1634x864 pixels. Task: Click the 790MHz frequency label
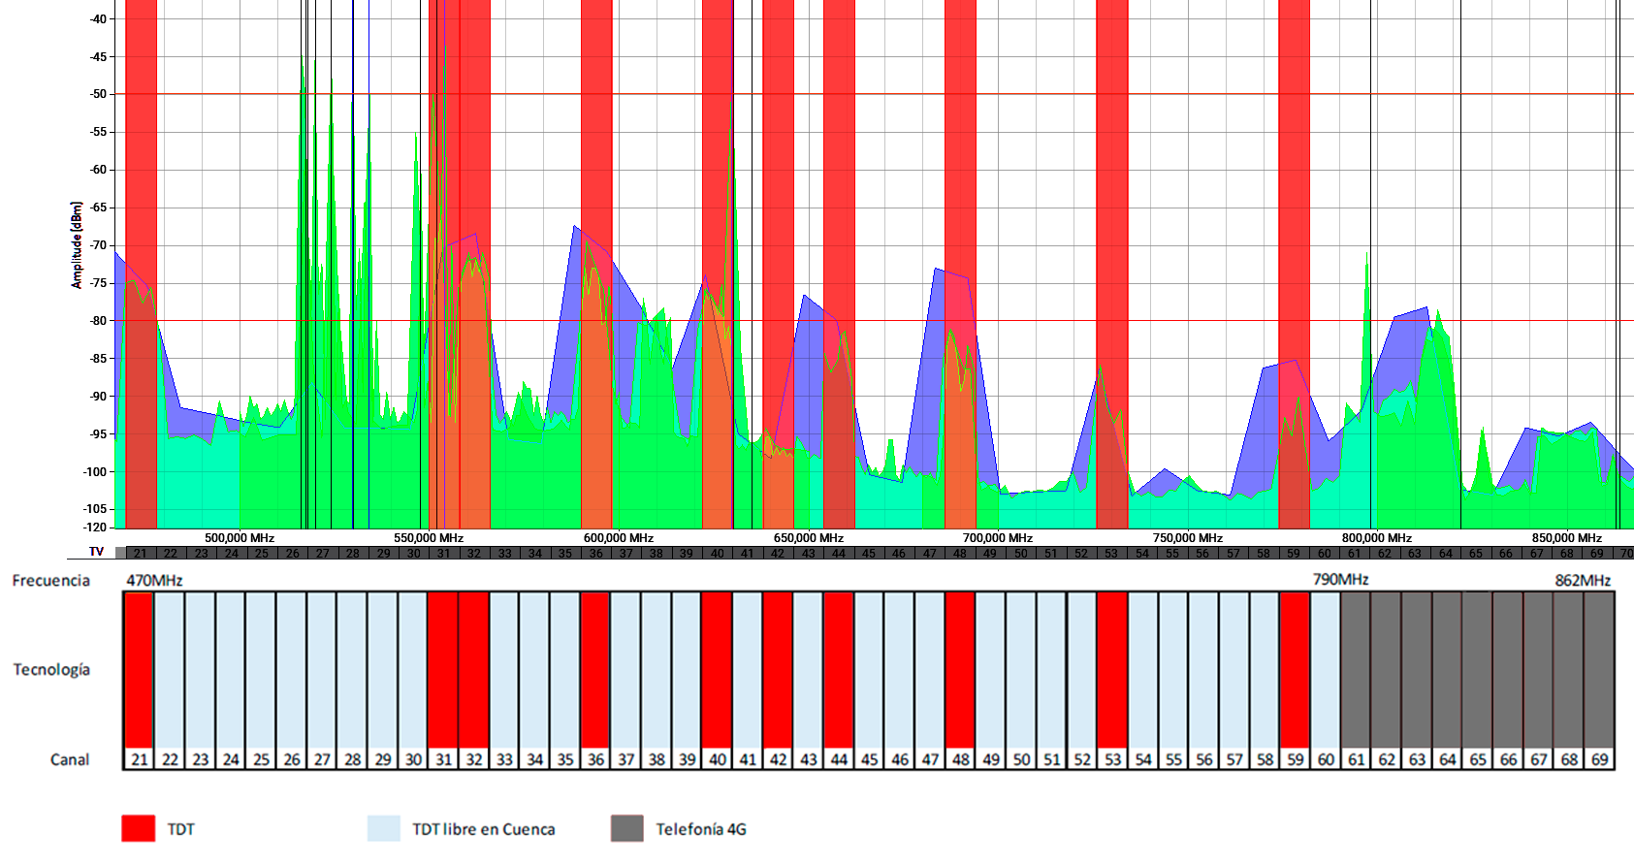[1340, 580]
